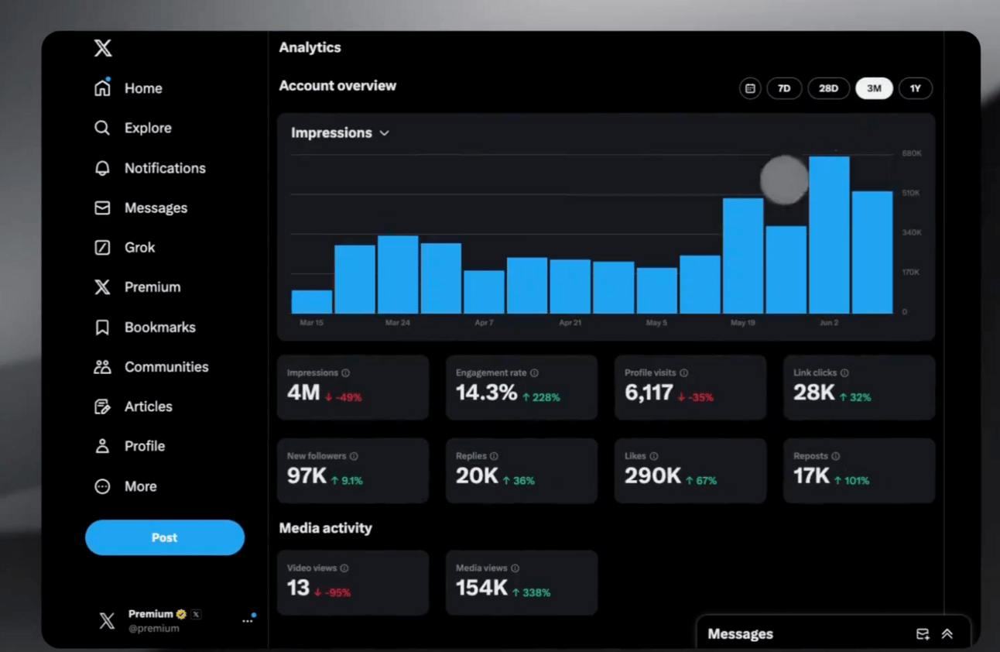The height and width of the screenshot is (652, 1000).
Task: Click the info icon beside Video views
Action: (344, 568)
